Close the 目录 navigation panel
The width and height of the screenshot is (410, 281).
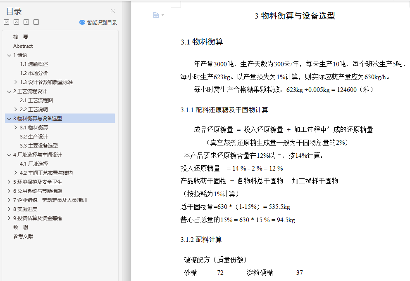pos(112,11)
